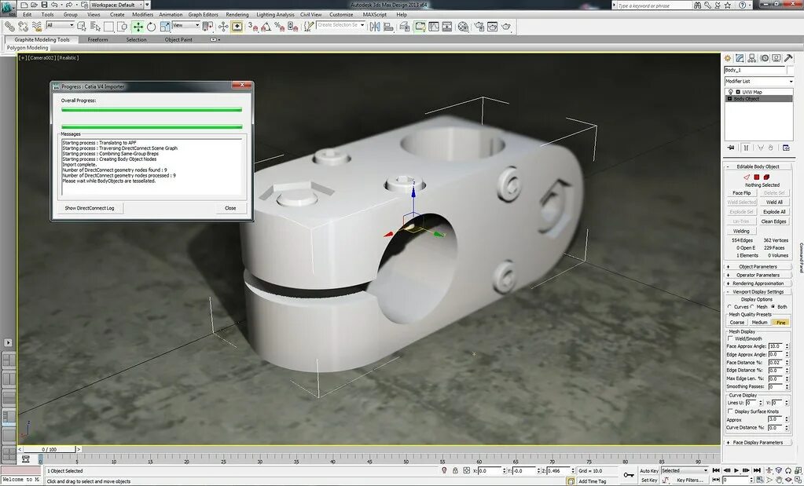Select the Curves display radio button
The width and height of the screenshot is (804, 486).
pyautogui.click(x=729, y=307)
